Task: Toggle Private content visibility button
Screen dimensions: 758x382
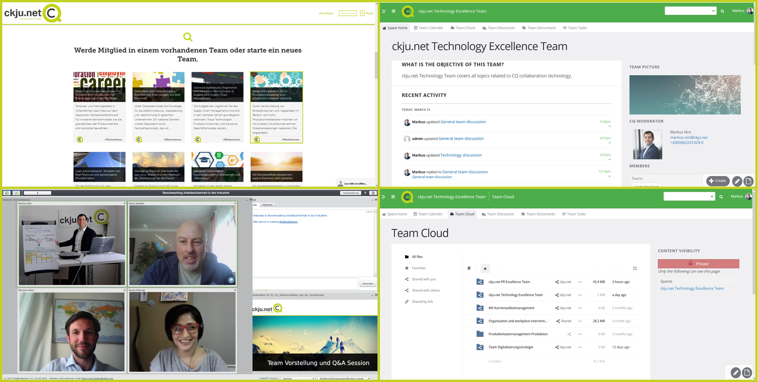Action: (x=698, y=264)
